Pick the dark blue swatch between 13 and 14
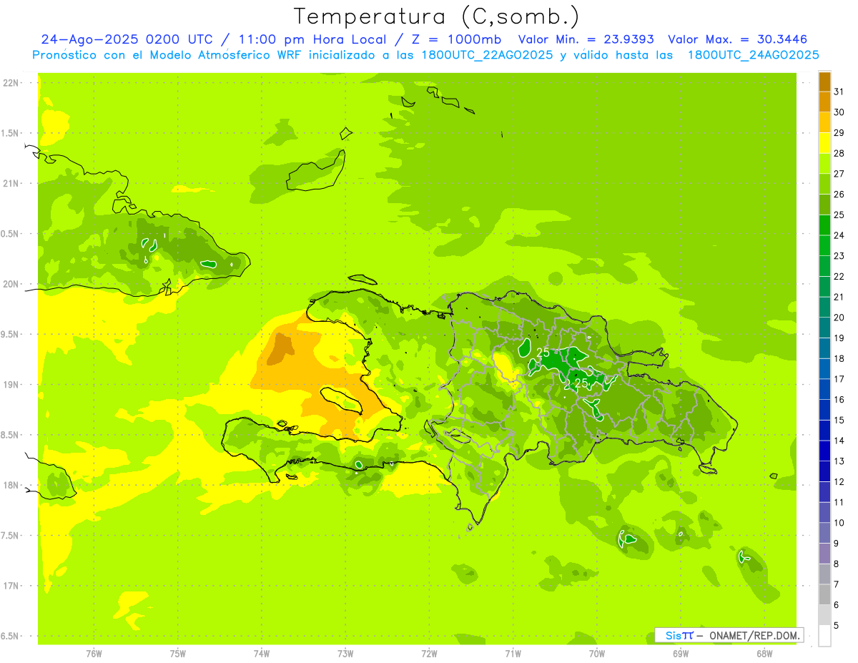The width and height of the screenshot is (858, 663). 825,451
